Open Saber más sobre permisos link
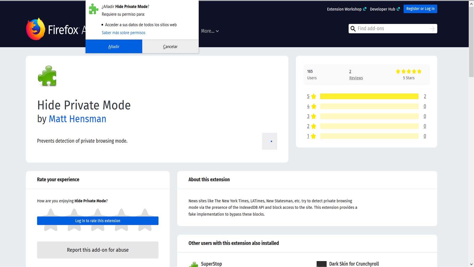Image resolution: width=474 pixels, height=267 pixels. click(124, 33)
